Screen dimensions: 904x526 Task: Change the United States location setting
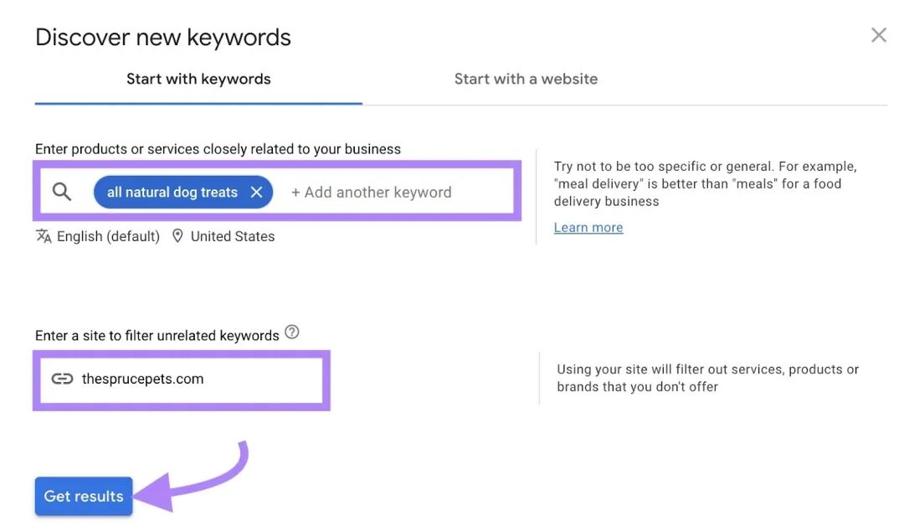[x=233, y=236]
